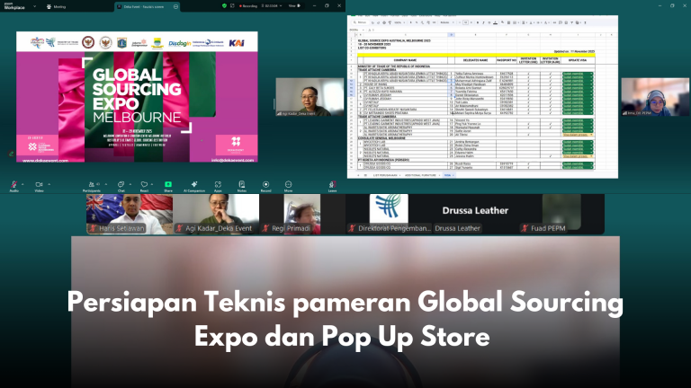
Task: Switch to LIST PERUSAHAAN sheet tab
Action: (385, 175)
